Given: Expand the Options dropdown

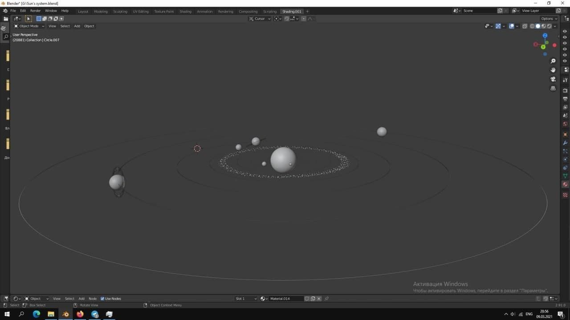Looking at the screenshot, I should pyautogui.click(x=549, y=19).
